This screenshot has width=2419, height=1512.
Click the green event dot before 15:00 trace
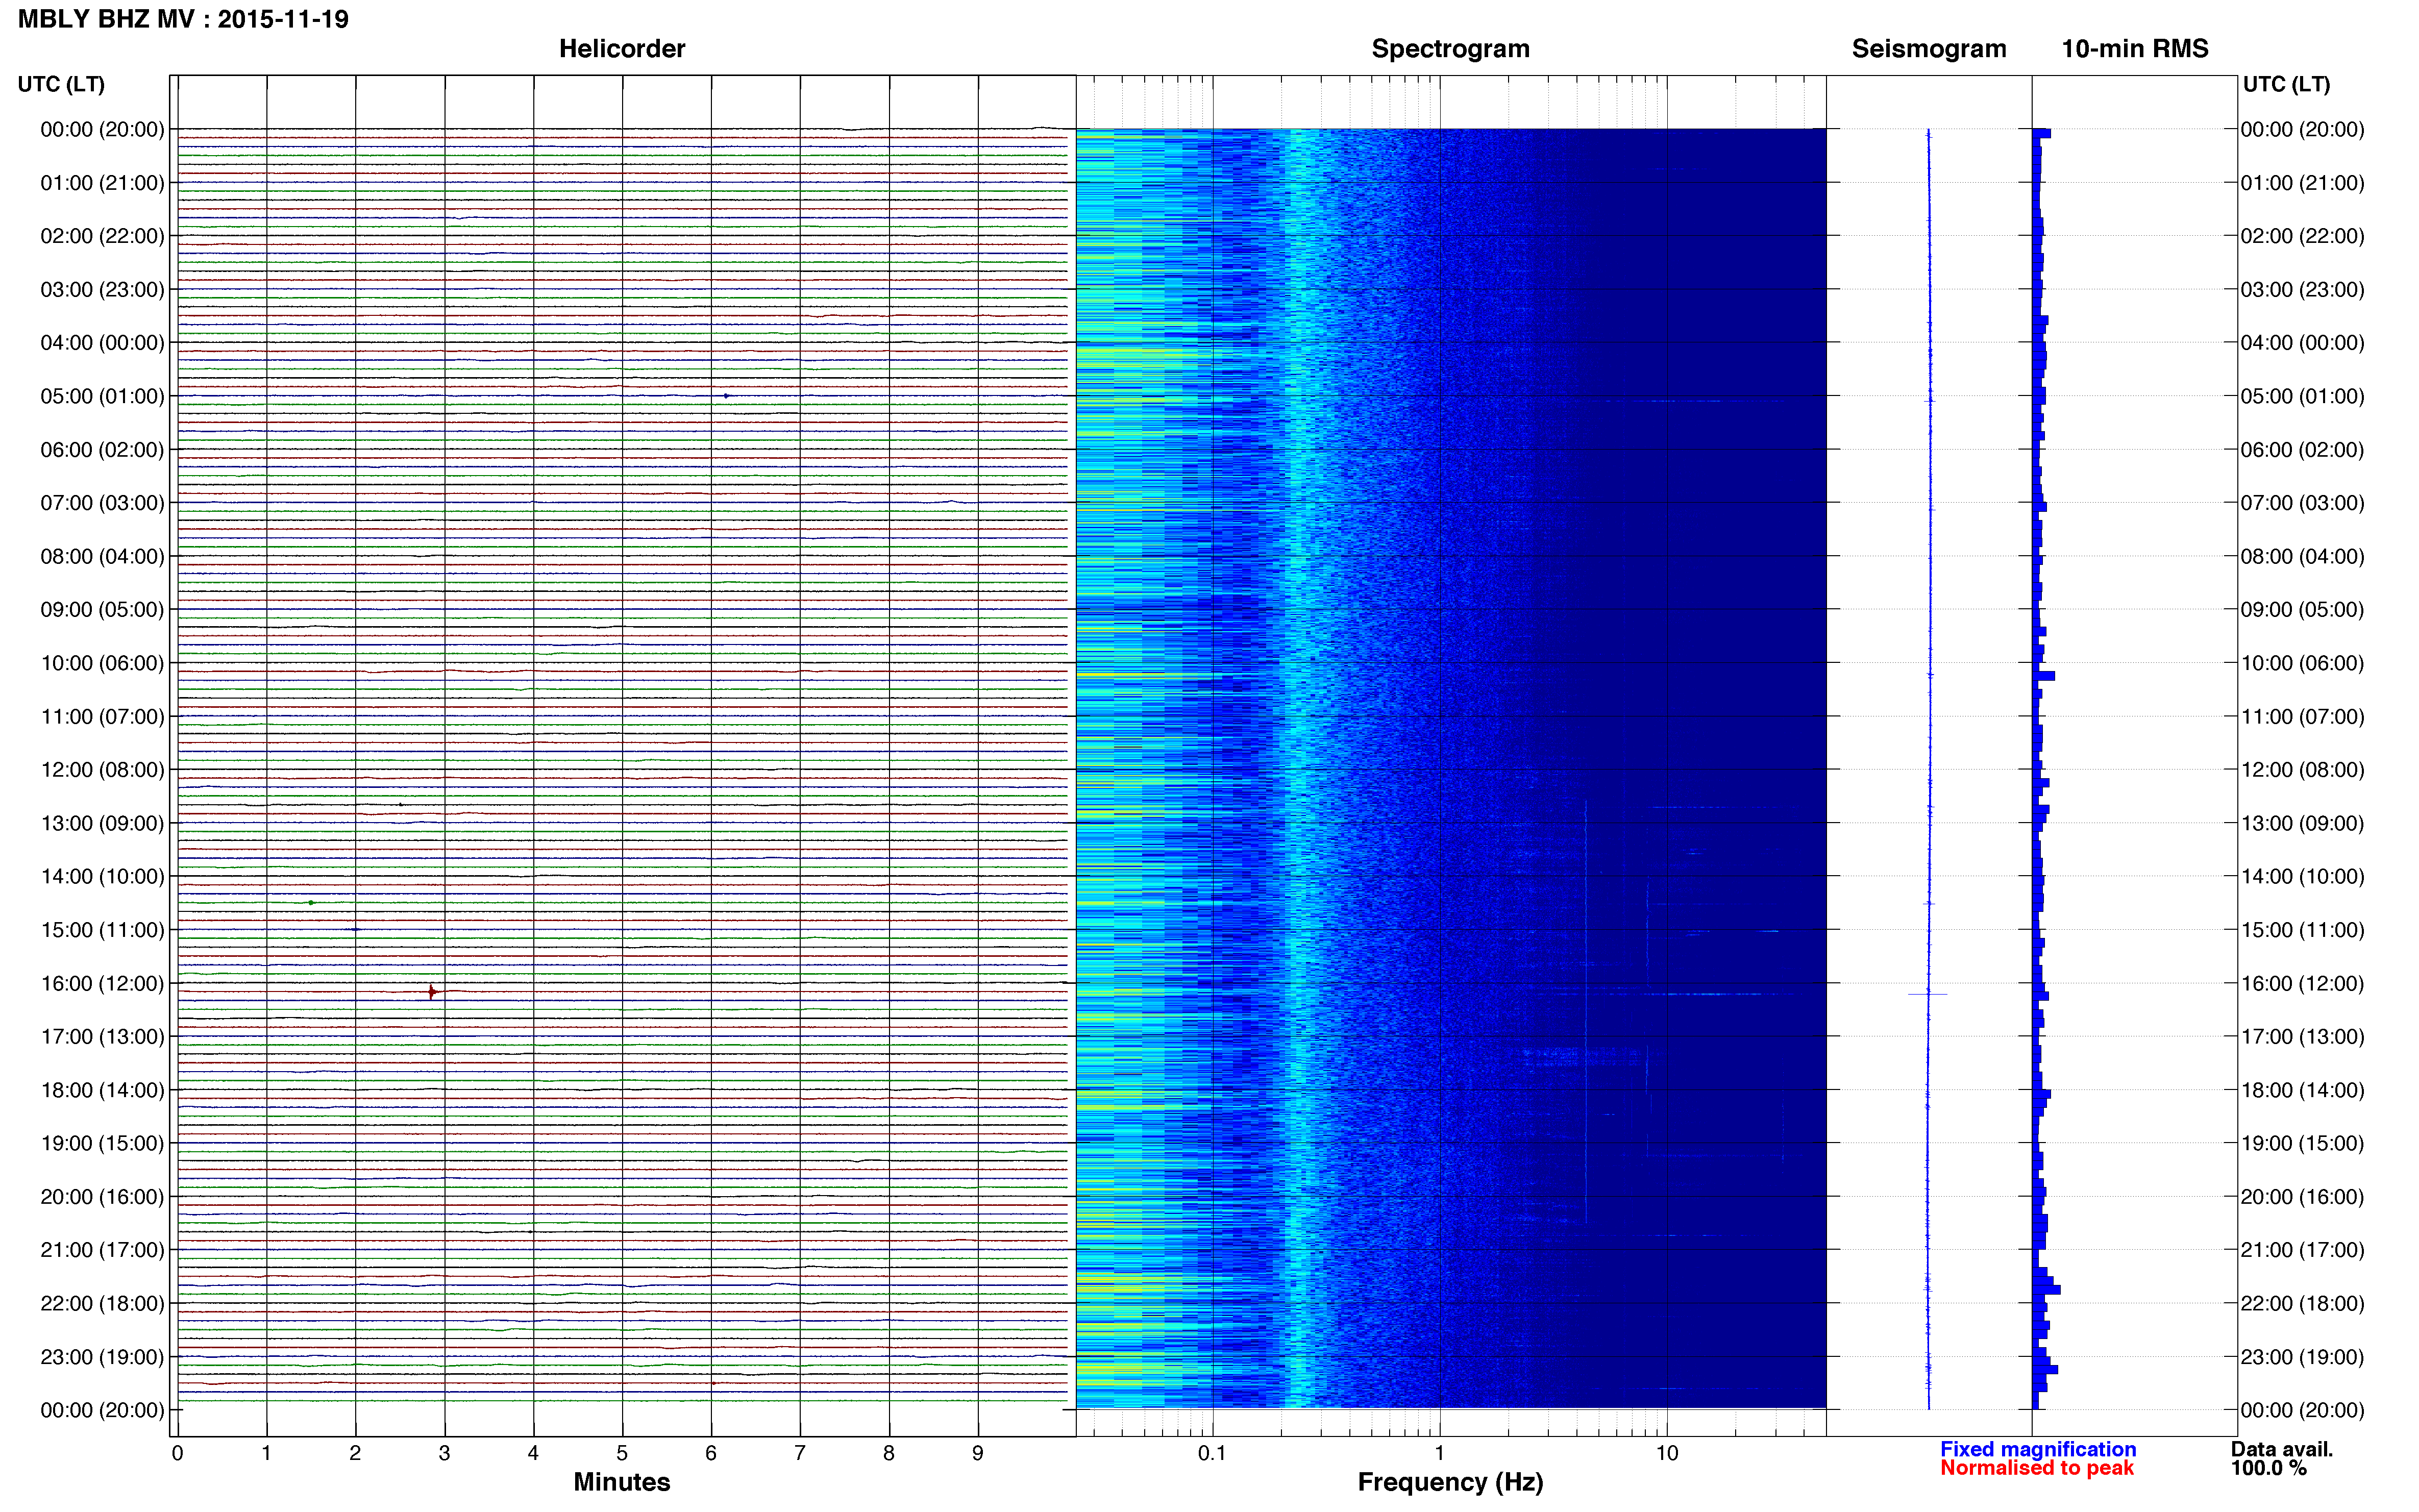[x=311, y=903]
